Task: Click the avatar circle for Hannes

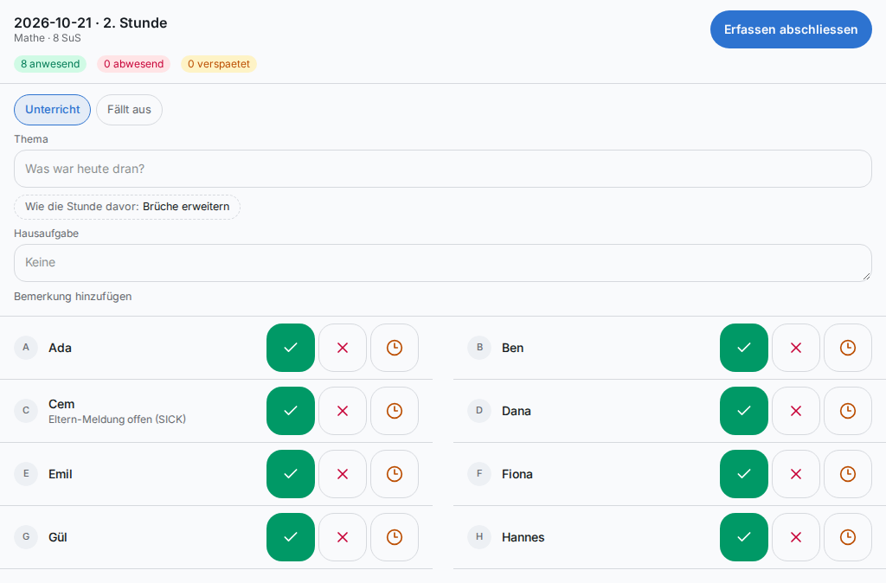Action: click(x=479, y=537)
